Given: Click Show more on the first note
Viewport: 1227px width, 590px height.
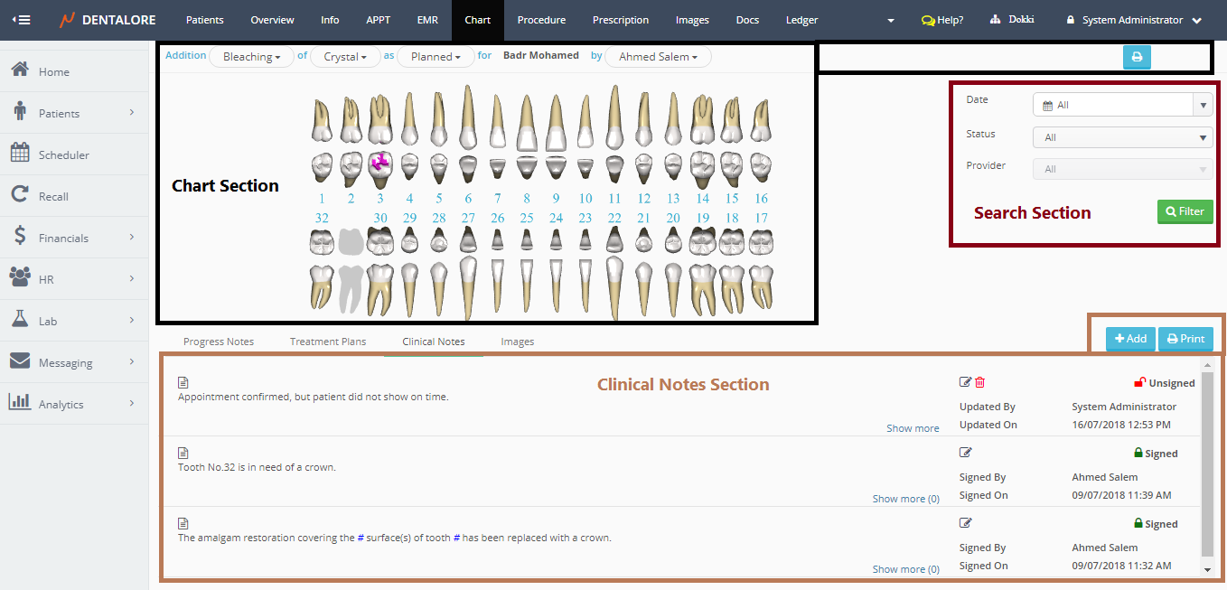Looking at the screenshot, I should (x=912, y=428).
